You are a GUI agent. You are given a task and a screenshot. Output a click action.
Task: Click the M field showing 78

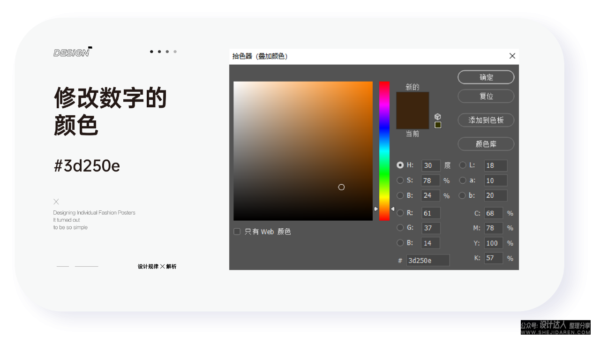click(x=494, y=228)
